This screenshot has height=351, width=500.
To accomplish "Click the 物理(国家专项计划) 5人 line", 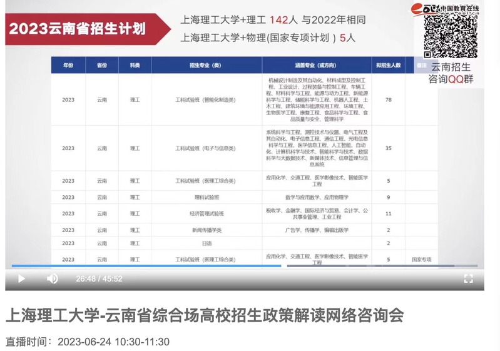I will 268,38.
